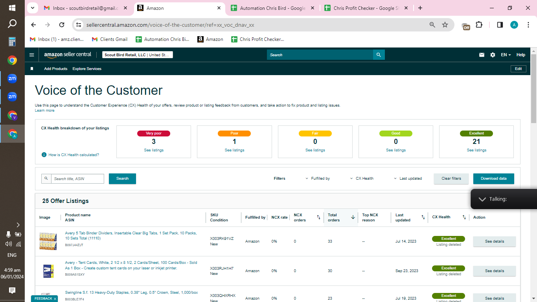Launch Calculator from the taskbar
The height and width of the screenshot is (302, 537).
pos(12,42)
